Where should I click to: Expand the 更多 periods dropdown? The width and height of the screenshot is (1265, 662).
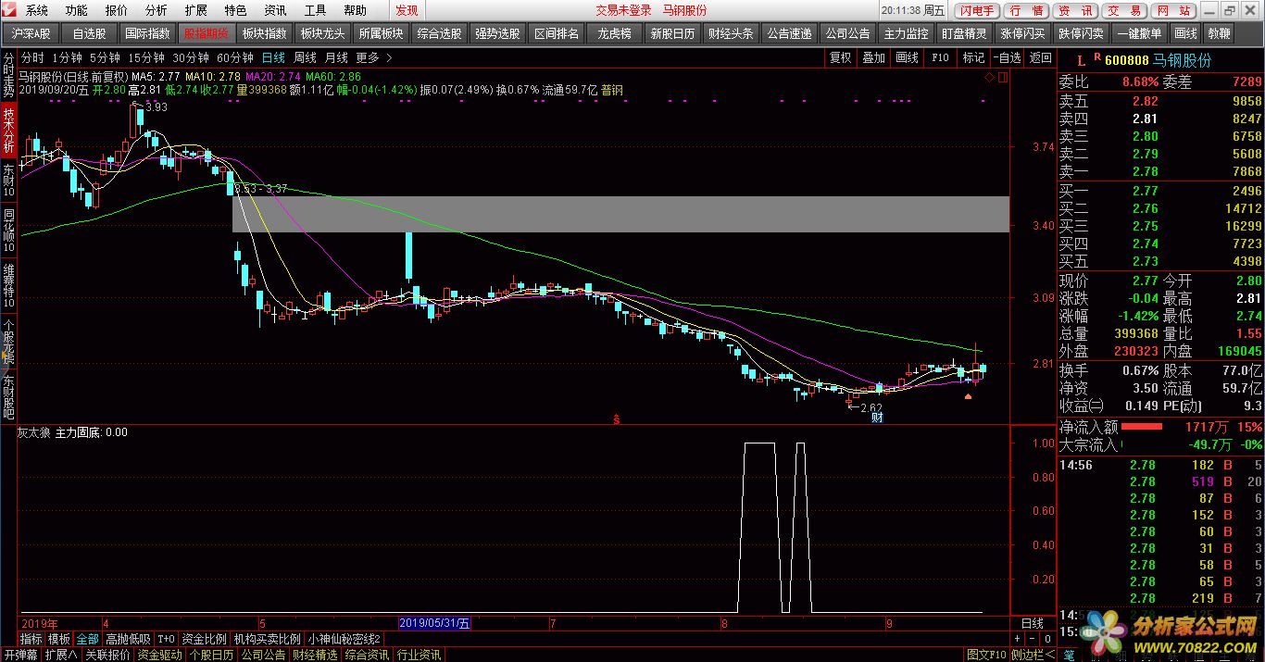point(373,57)
